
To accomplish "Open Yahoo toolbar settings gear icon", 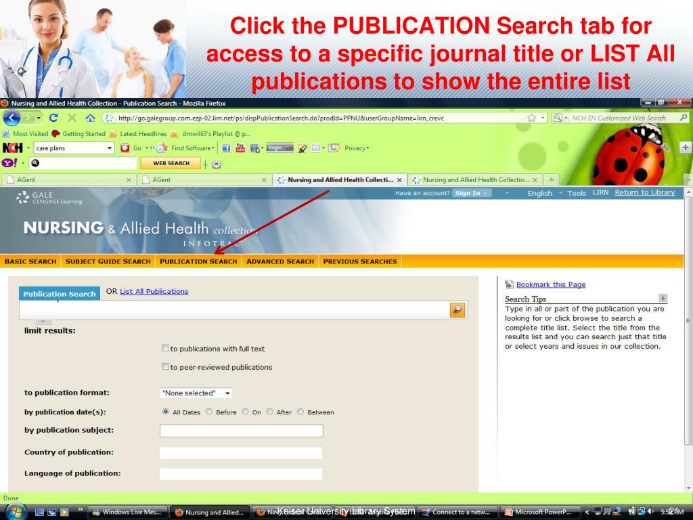I will (x=216, y=165).
